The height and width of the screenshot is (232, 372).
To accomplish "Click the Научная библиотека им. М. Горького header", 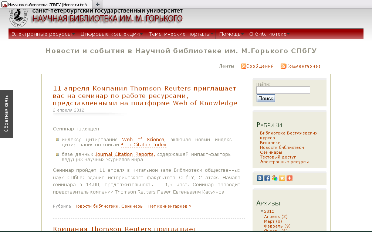I will pyautogui.click(x=108, y=18).
